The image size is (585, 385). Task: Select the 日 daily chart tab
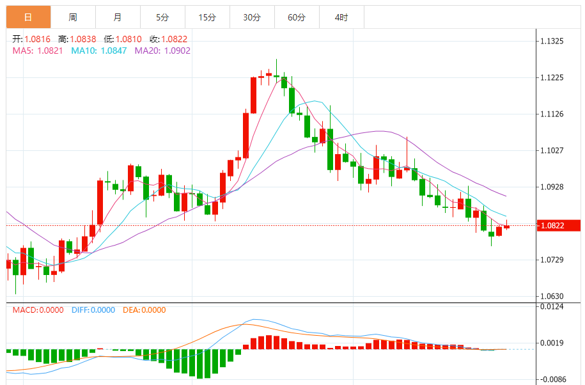click(x=28, y=17)
